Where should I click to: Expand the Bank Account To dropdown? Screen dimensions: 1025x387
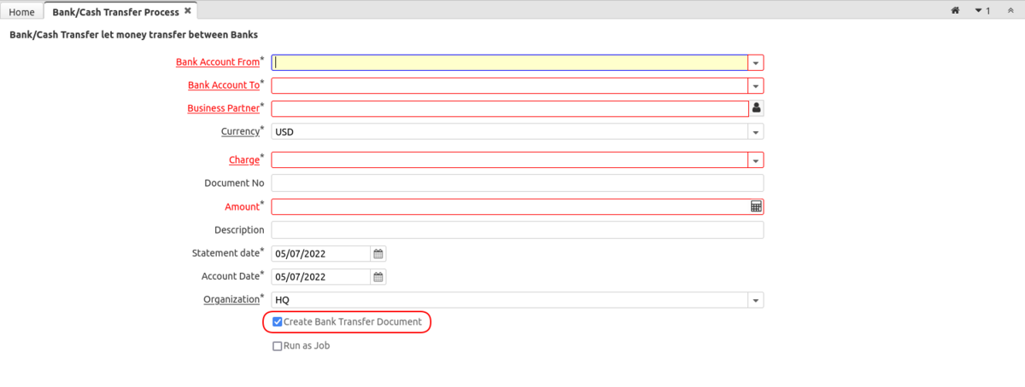756,86
